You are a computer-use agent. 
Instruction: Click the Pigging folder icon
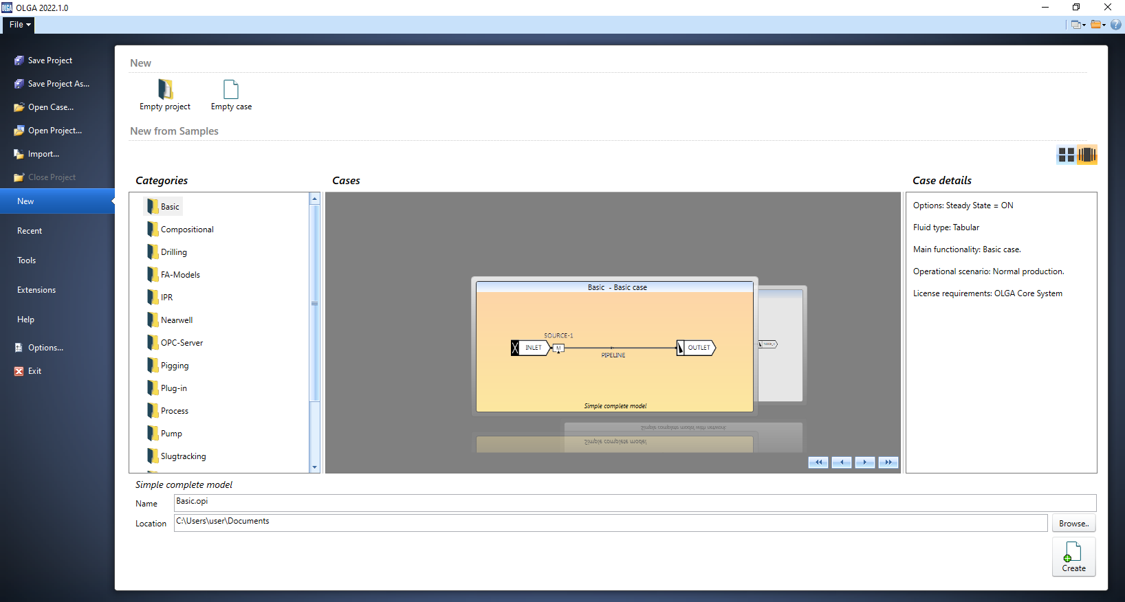tap(153, 365)
